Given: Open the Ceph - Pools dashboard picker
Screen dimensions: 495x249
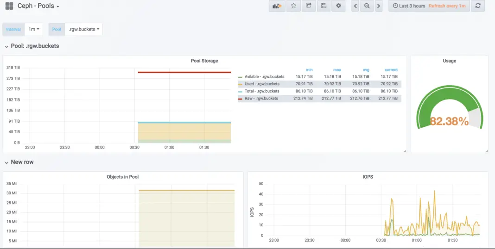Looking at the screenshot, I should pyautogui.click(x=38, y=6).
